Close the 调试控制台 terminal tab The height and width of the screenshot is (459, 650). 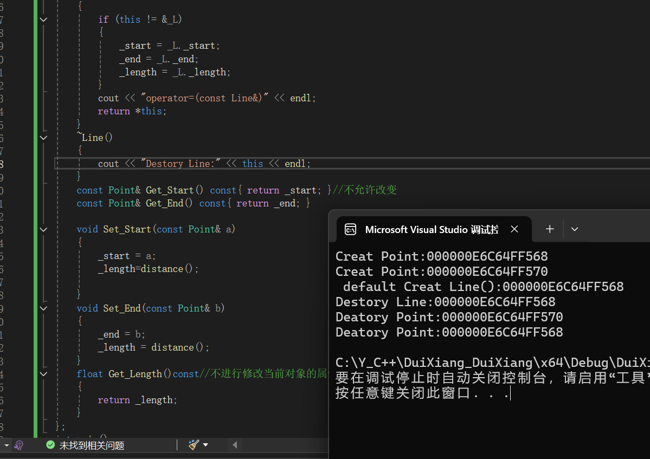pos(514,229)
